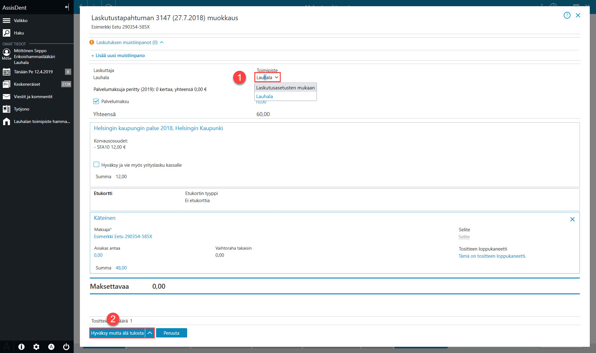This screenshot has width=596, height=353.
Task: Click the Peruuta button
Action: (172, 333)
